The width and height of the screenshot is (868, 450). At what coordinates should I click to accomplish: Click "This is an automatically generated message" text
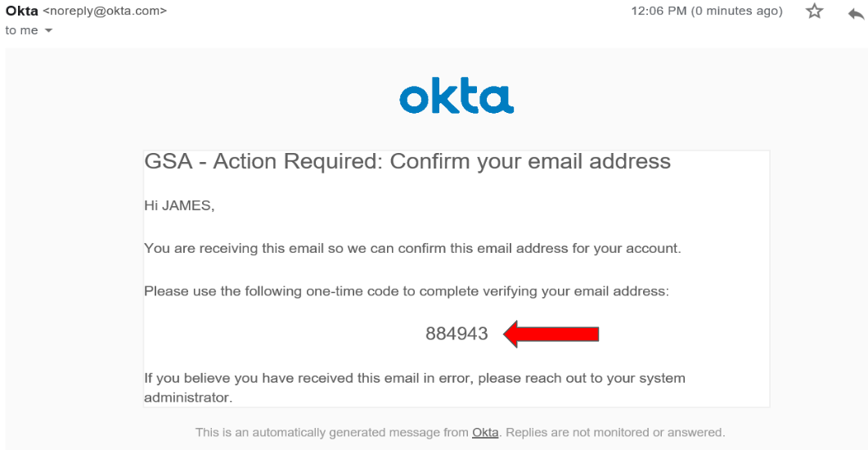click(331, 432)
